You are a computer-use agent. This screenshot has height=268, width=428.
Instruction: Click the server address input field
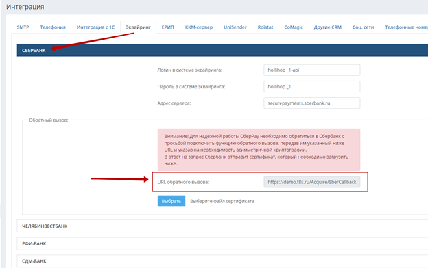311,103
